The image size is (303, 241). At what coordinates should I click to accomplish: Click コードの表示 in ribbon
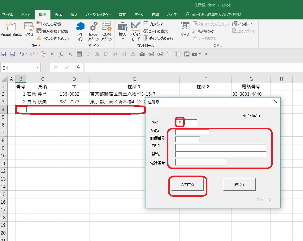(x=156, y=31)
